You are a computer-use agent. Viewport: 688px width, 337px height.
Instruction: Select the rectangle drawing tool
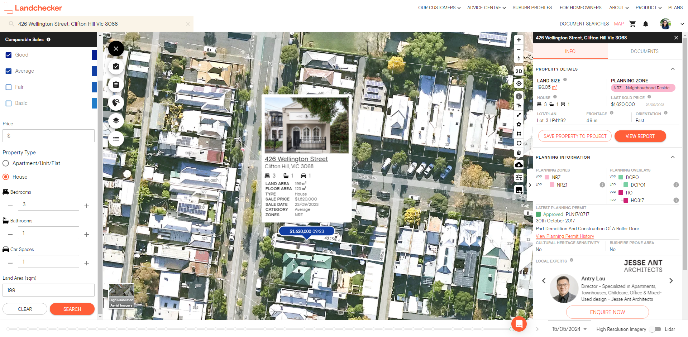[x=519, y=134]
